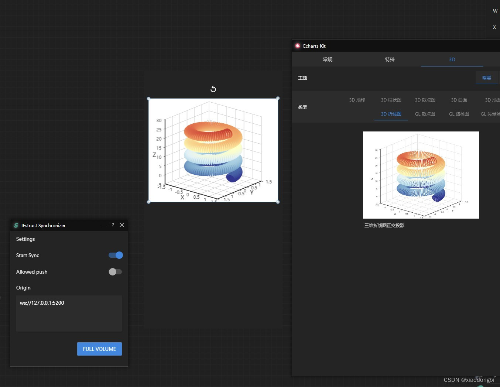This screenshot has height=387, width=500.
Task: Enable the Allowed push toggle
Action: [x=116, y=272]
